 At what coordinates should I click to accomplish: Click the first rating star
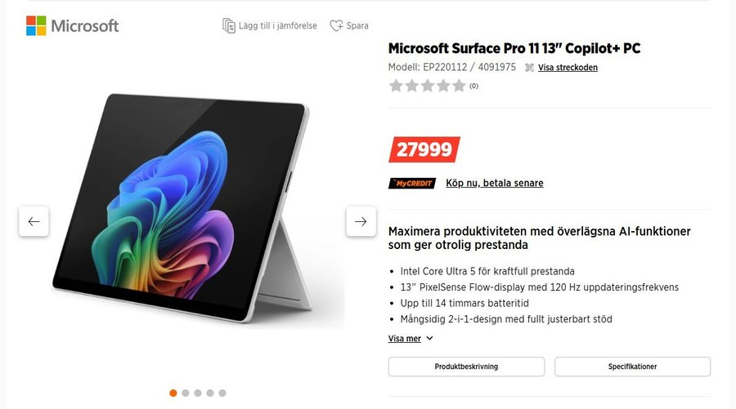pos(396,86)
